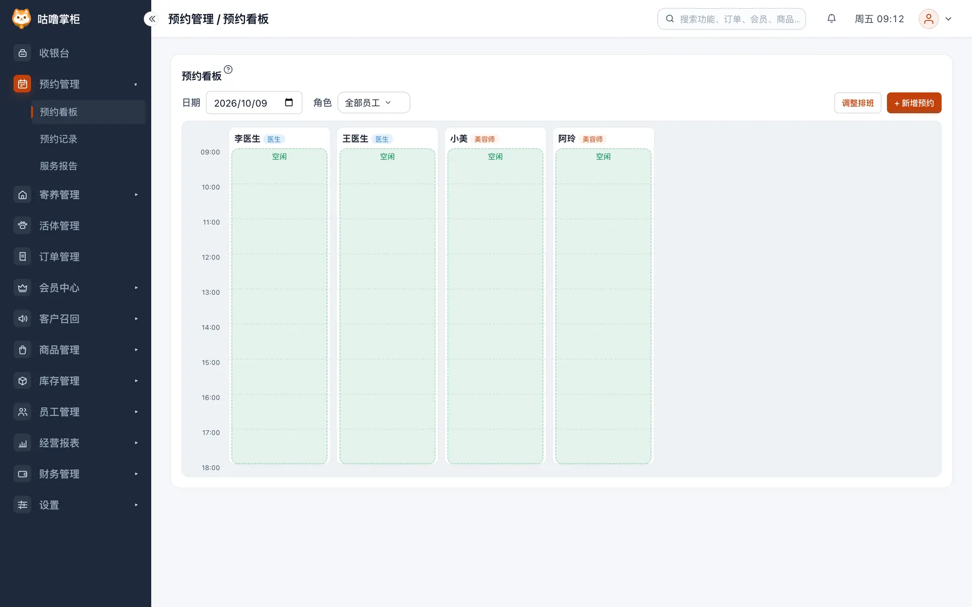Viewport: 972px width, 607px height.
Task: Expand the user account chevron
Action: pyautogui.click(x=949, y=19)
